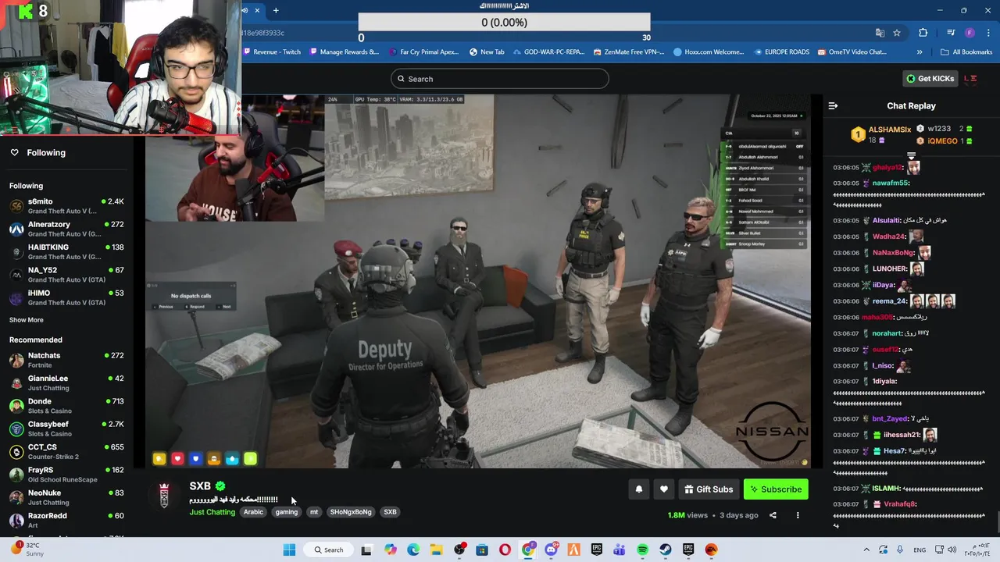
Task: Open the weather widget on taskbar
Action: pos(26,549)
